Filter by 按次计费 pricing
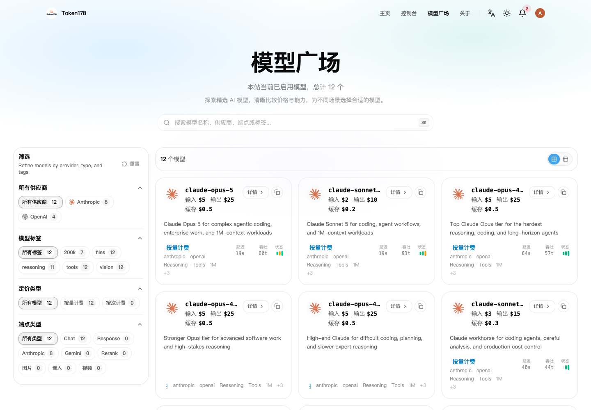Screen dimensions: 591x410 coord(121,303)
